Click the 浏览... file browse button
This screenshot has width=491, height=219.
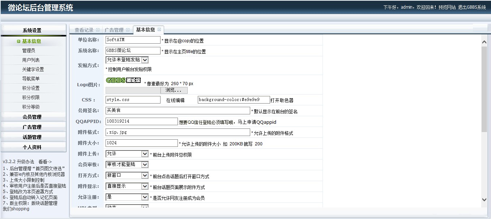click(174, 90)
